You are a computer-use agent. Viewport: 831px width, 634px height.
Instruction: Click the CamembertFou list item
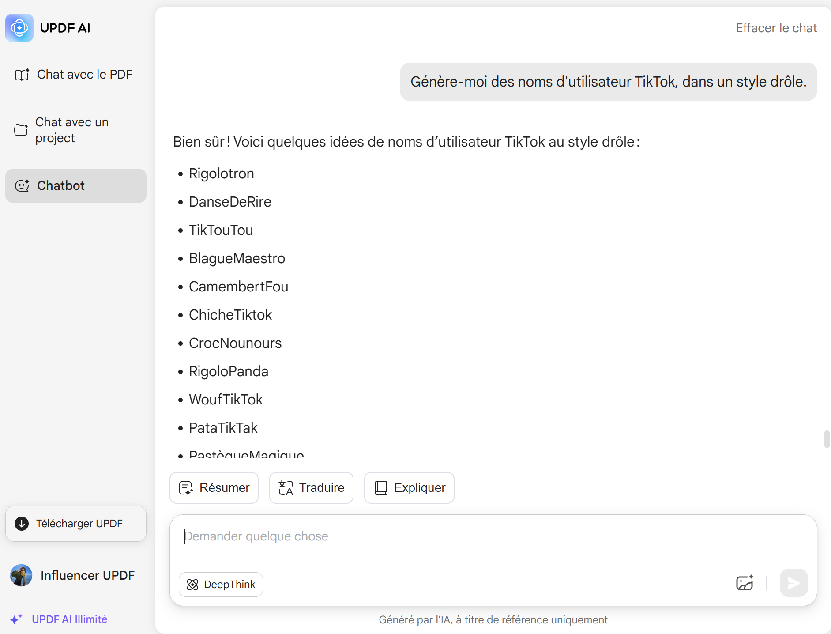238,287
